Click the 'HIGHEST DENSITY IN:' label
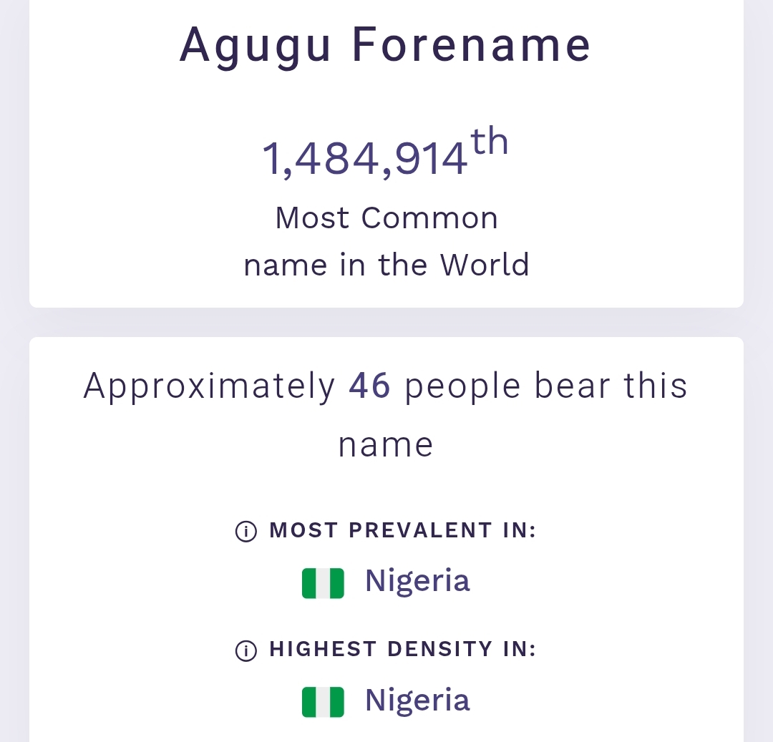Screen dimensions: 773x742 click(403, 650)
